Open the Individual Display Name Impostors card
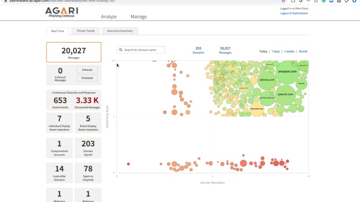 59,123
